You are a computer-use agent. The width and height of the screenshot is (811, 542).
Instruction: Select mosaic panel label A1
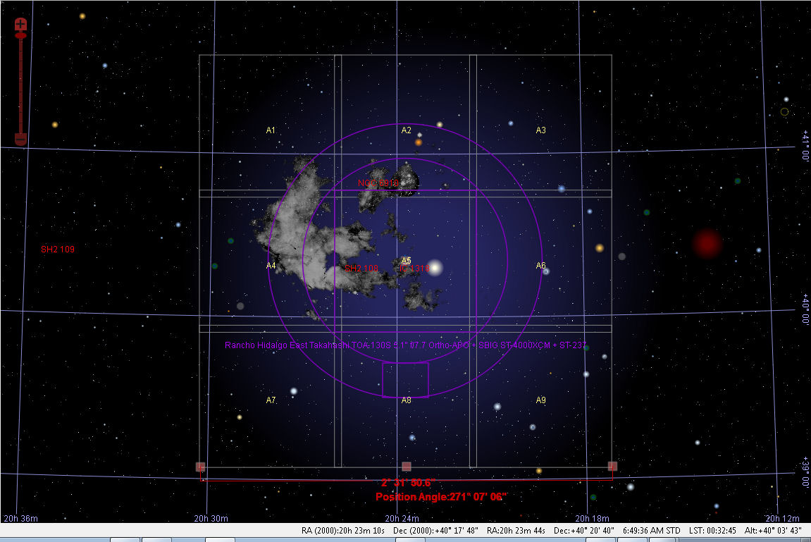click(x=271, y=130)
